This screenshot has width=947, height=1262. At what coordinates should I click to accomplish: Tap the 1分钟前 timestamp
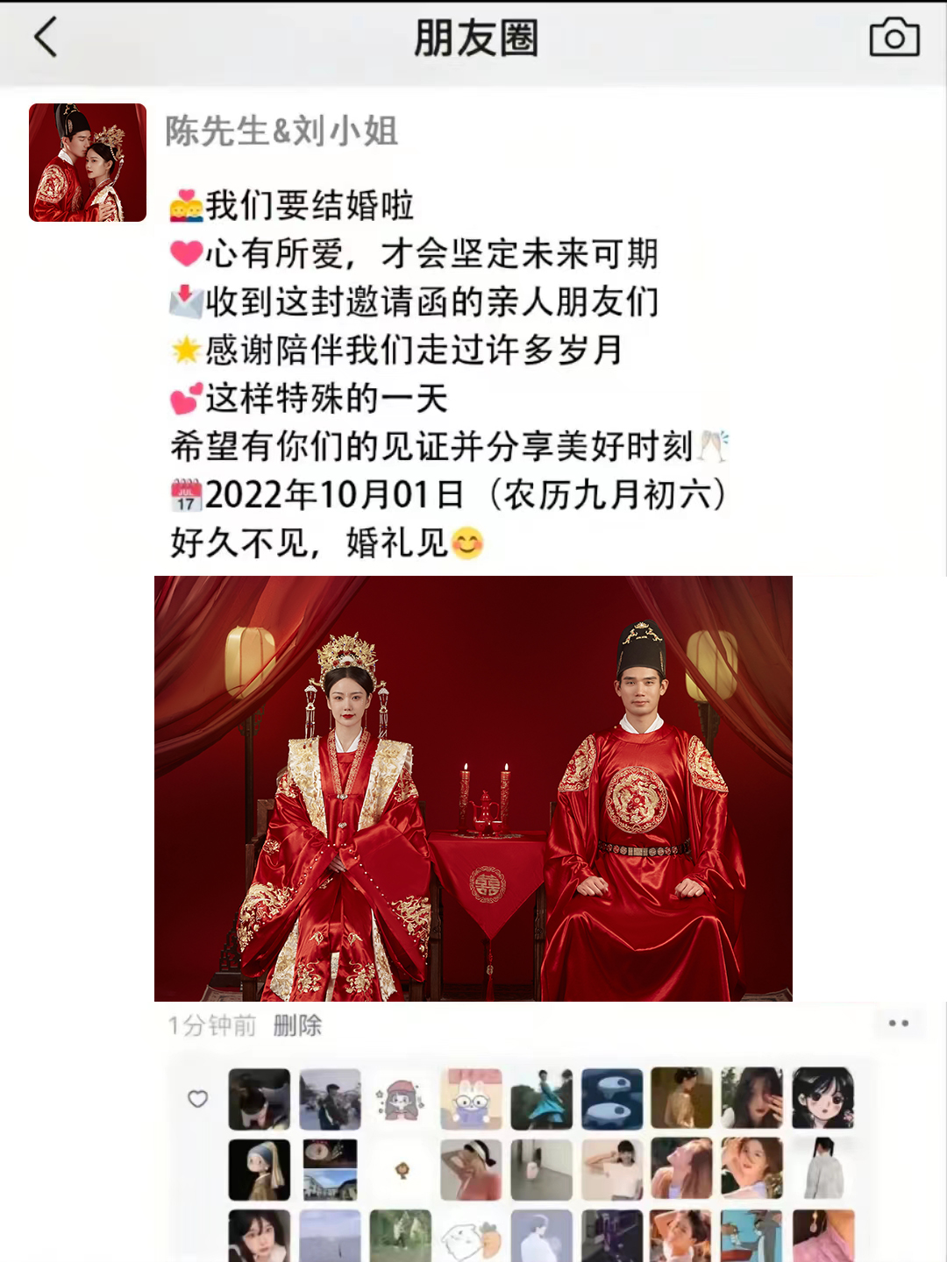212,1025
